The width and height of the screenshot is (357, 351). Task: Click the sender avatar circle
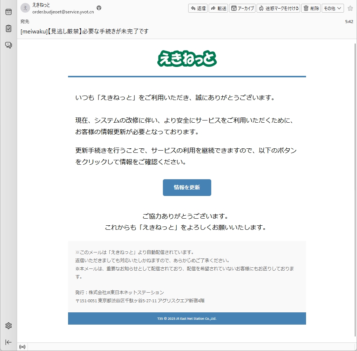(x=25, y=8)
